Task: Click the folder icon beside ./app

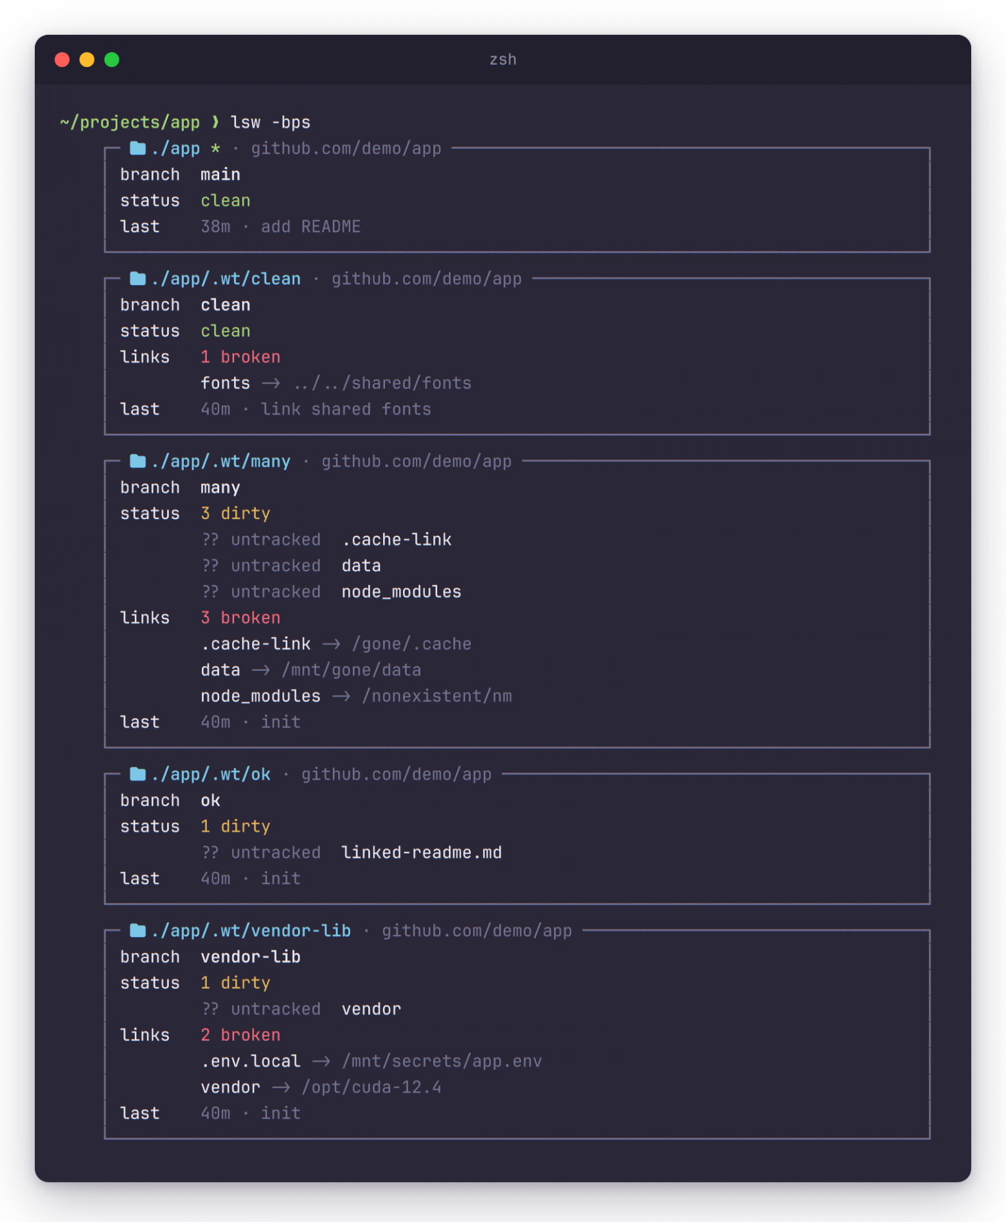Action: click(137, 148)
